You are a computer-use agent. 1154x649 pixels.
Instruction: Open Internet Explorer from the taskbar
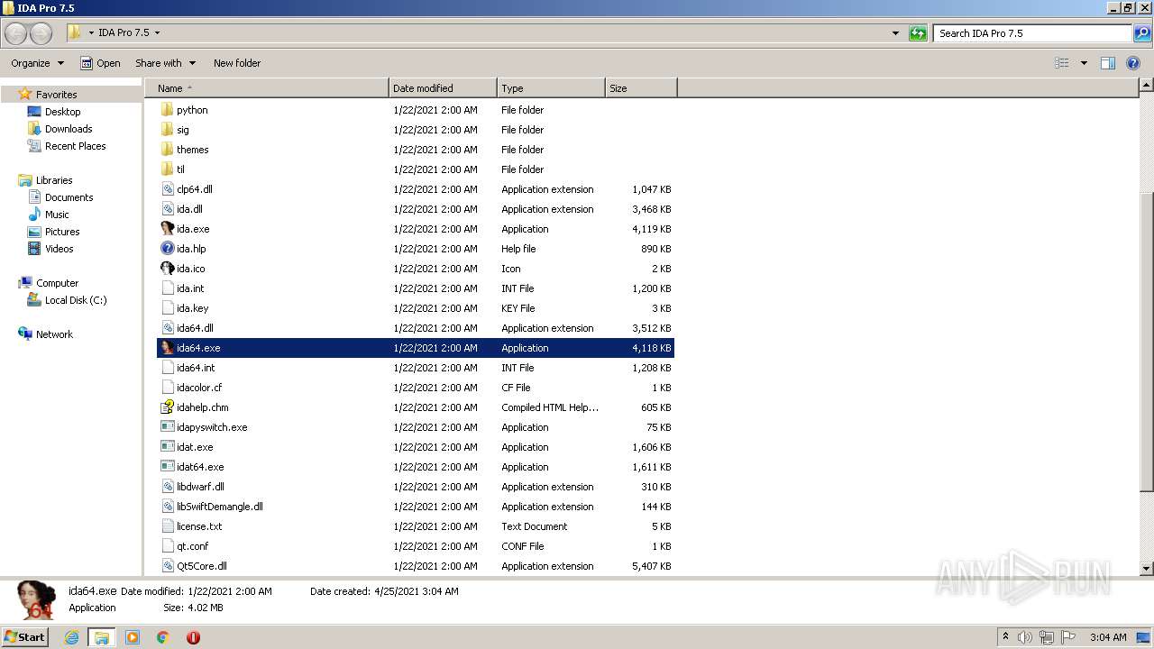71,637
